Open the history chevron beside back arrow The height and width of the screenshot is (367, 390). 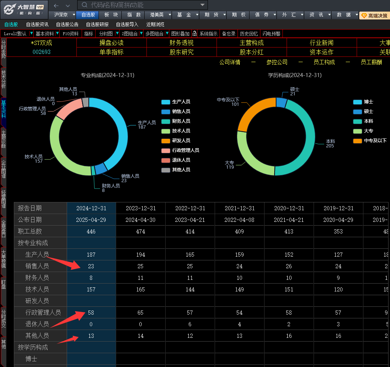pos(68,6)
